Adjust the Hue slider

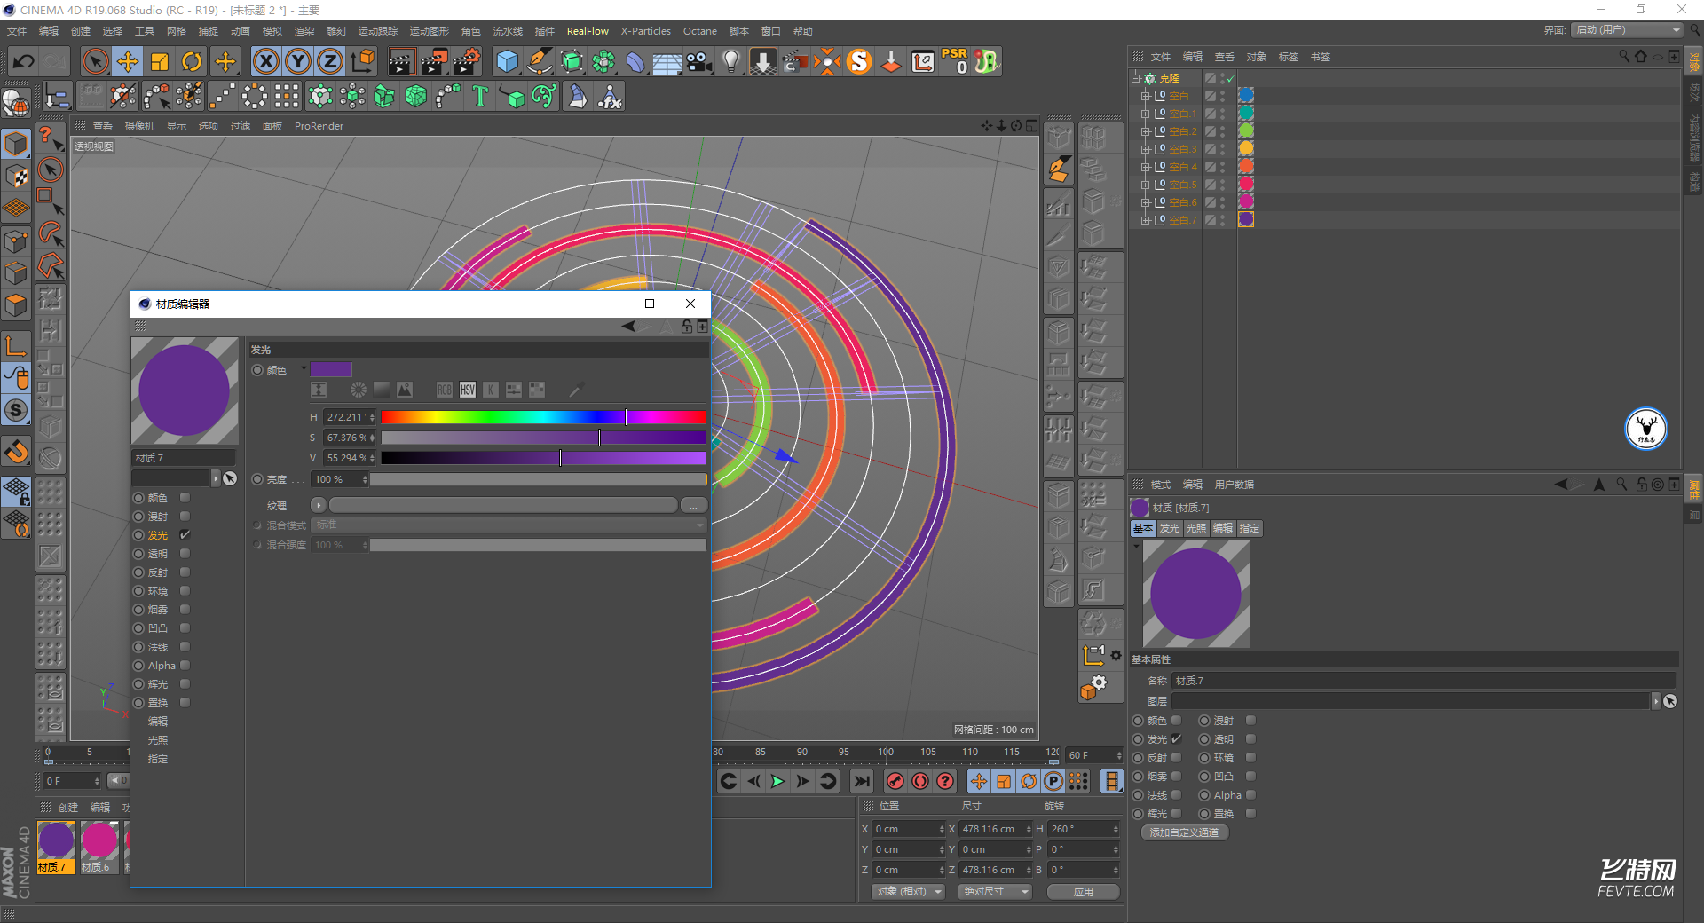(x=543, y=417)
